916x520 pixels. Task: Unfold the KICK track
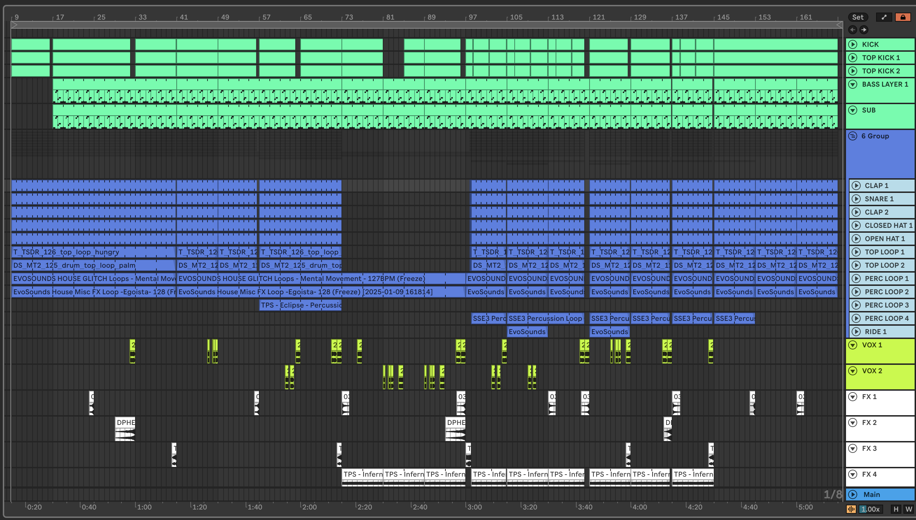[x=853, y=44]
